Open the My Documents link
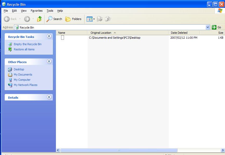The width and height of the screenshot is (225, 155). tap(23, 75)
